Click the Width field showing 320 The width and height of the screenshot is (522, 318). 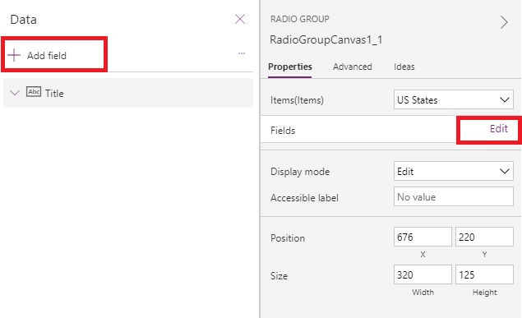tap(423, 274)
